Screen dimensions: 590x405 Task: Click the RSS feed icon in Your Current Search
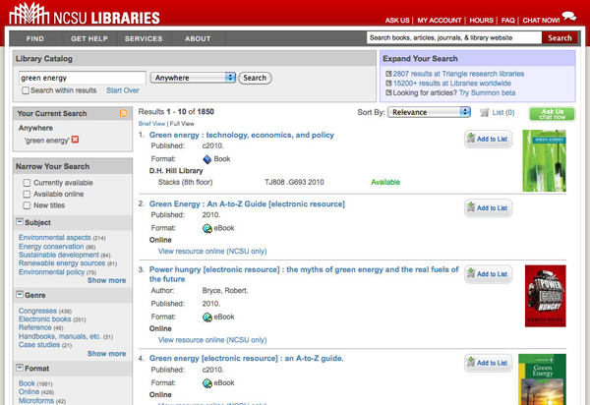[x=123, y=114]
